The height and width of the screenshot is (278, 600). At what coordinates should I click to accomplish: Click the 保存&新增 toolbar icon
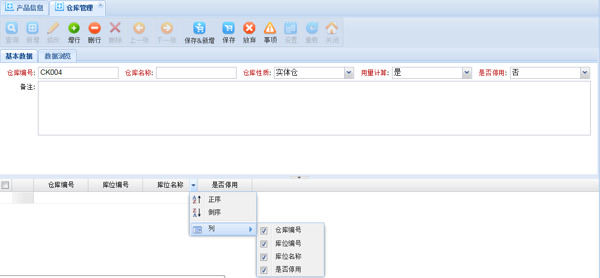pos(199,29)
